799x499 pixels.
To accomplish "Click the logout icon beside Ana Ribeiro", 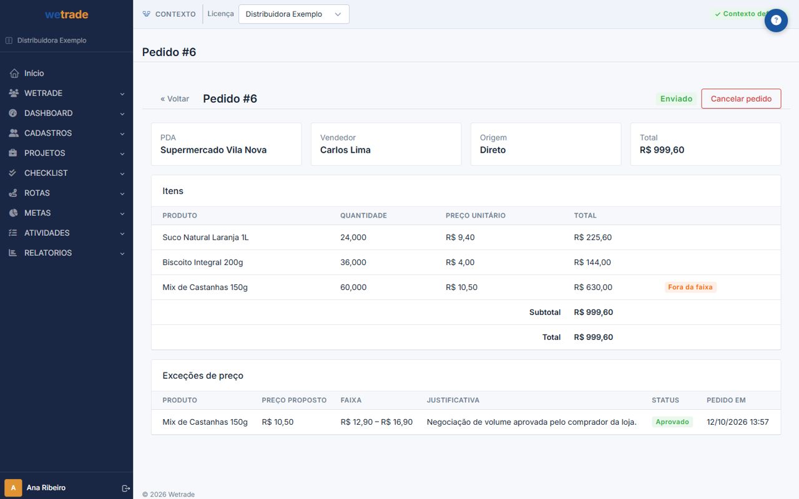I will point(125,488).
